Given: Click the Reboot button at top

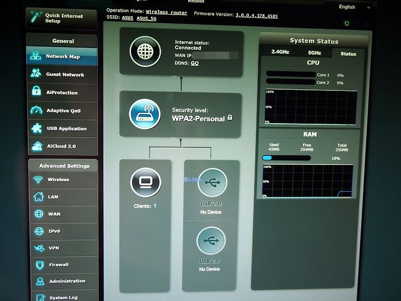Looking at the screenshot, I should [x=196, y=2].
